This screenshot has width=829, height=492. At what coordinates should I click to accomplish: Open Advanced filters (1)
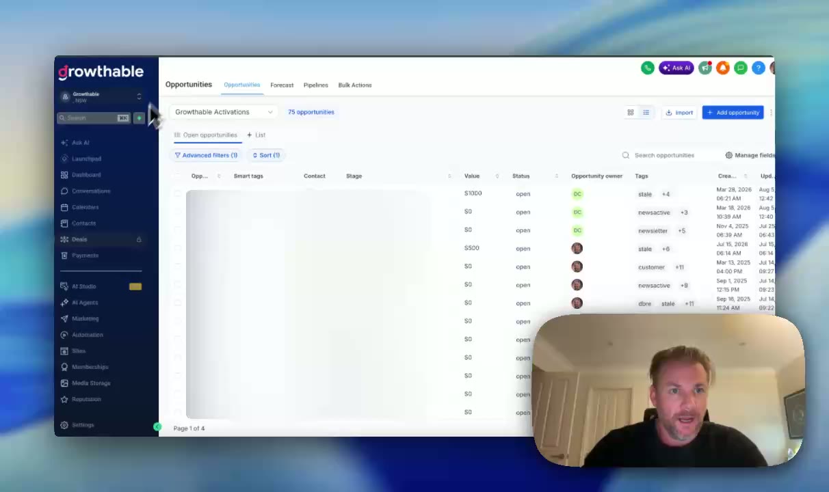pyautogui.click(x=206, y=155)
